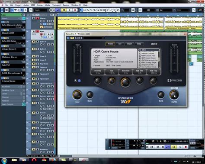The height and width of the screenshot is (164, 205).
Task: Click the High Freq parameter button
Action: pyautogui.click(x=154, y=72)
